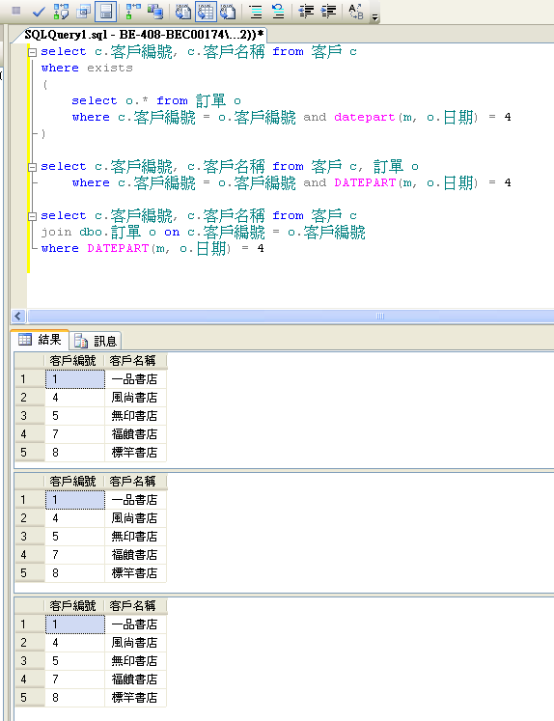Toggle Include Client Statistics

[155, 11]
